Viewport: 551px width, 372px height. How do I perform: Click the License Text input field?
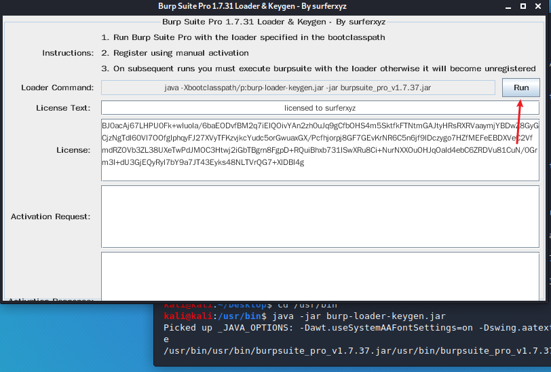pyautogui.click(x=320, y=108)
